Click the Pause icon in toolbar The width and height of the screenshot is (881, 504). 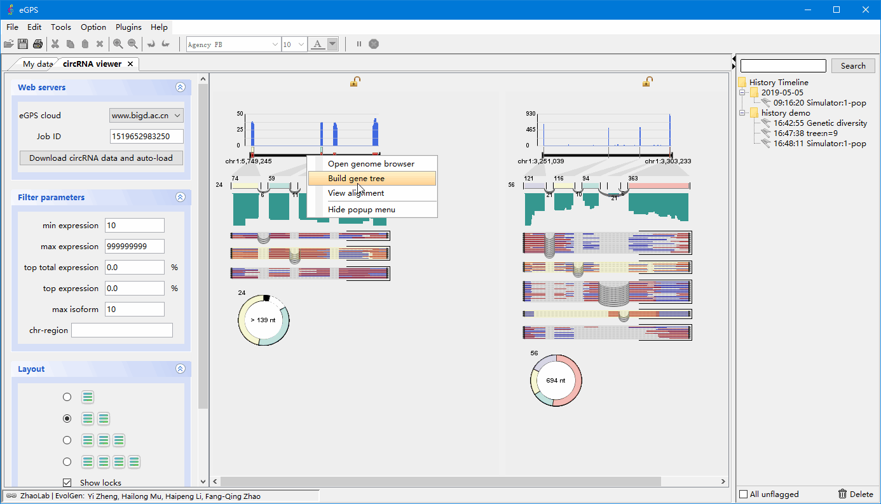click(359, 44)
